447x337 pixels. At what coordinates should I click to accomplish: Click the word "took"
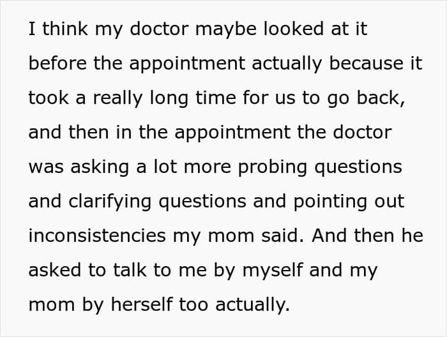pos(47,98)
